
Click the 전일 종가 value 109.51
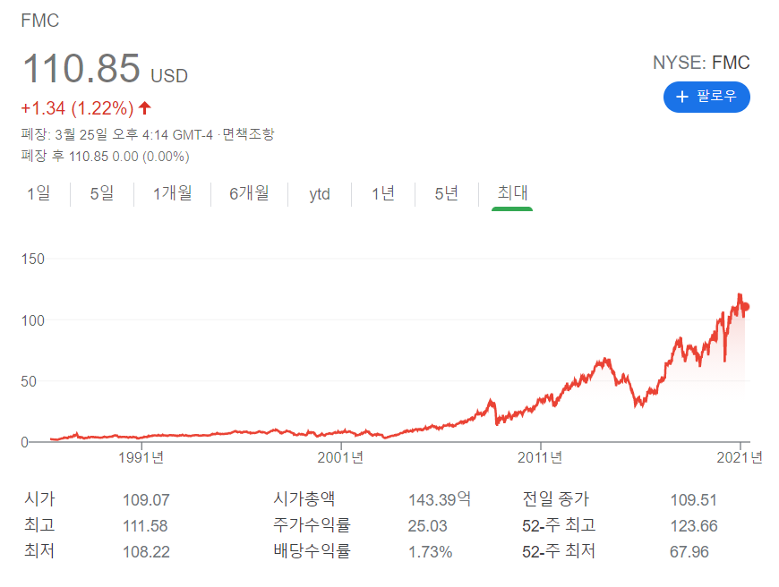(694, 500)
